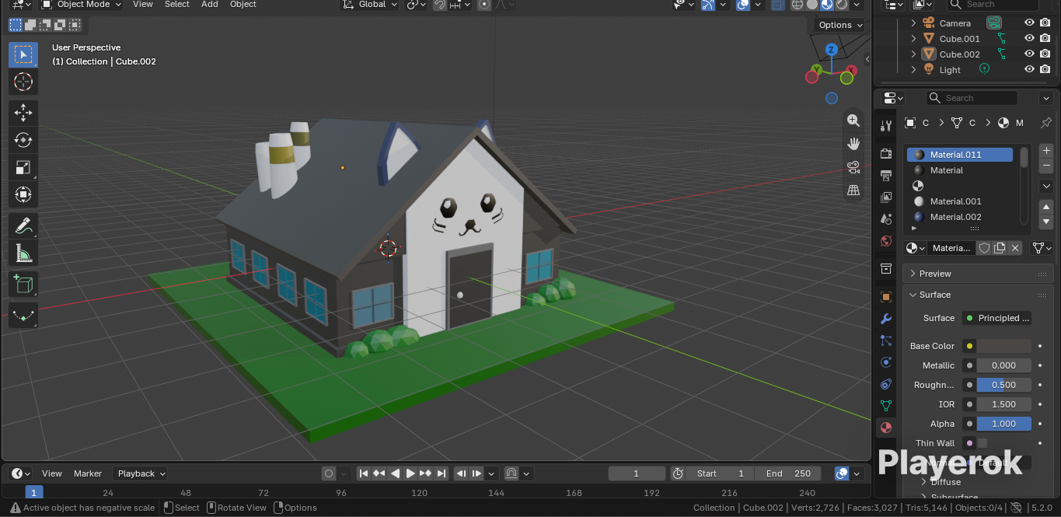Open the Material properties tab

(x=885, y=428)
